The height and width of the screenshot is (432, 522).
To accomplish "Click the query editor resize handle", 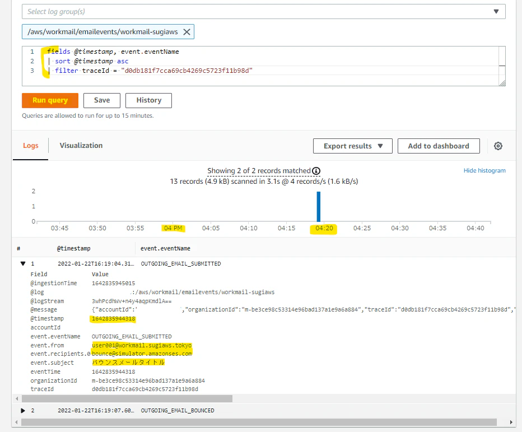I will click(502, 83).
